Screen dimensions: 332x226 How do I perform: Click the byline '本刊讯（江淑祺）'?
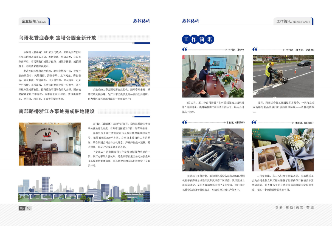305,123
